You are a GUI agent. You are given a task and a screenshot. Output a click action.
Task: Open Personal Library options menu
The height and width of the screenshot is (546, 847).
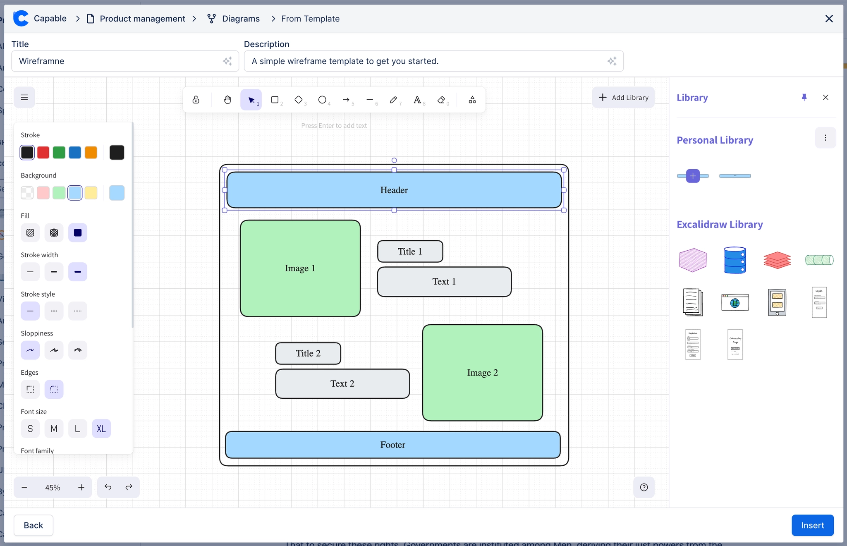tap(825, 138)
